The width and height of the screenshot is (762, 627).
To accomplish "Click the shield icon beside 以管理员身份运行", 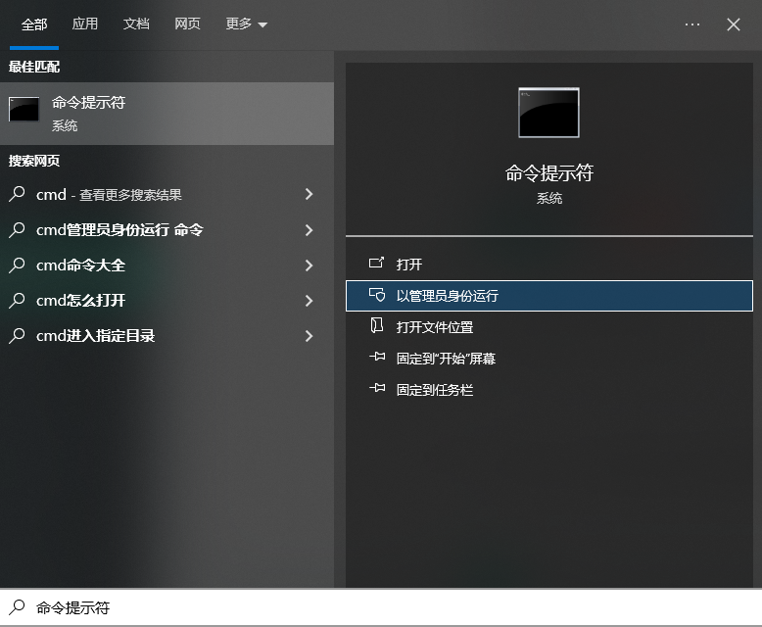I will click(377, 295).
